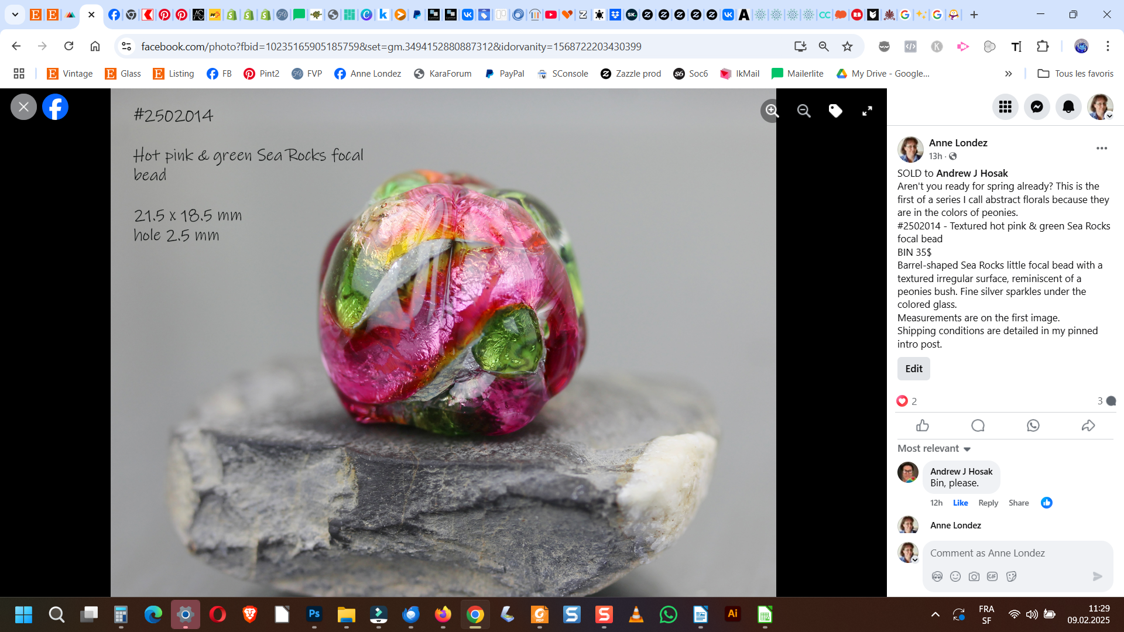Click the tag photo icon

(x=835, y=111)
